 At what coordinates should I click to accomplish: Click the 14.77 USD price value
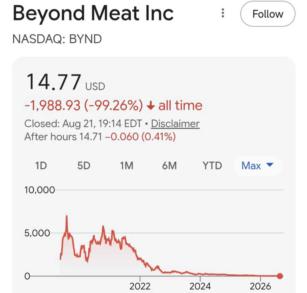tap(66, 82)
